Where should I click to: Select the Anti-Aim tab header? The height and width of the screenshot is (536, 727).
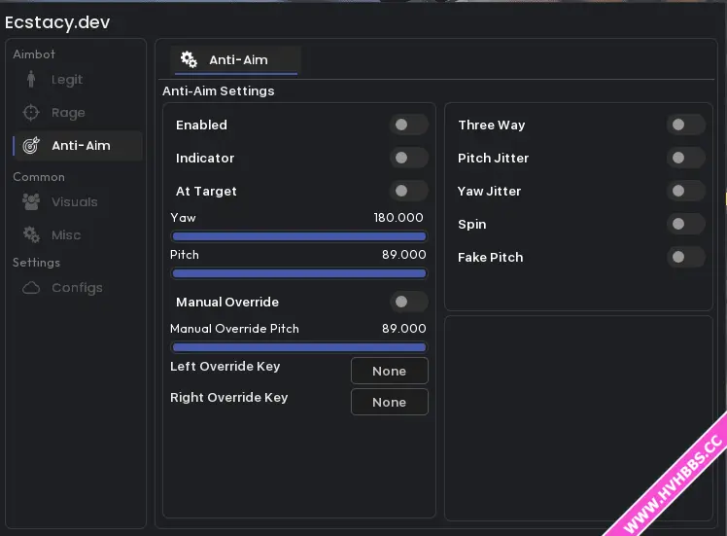[236, 60]
